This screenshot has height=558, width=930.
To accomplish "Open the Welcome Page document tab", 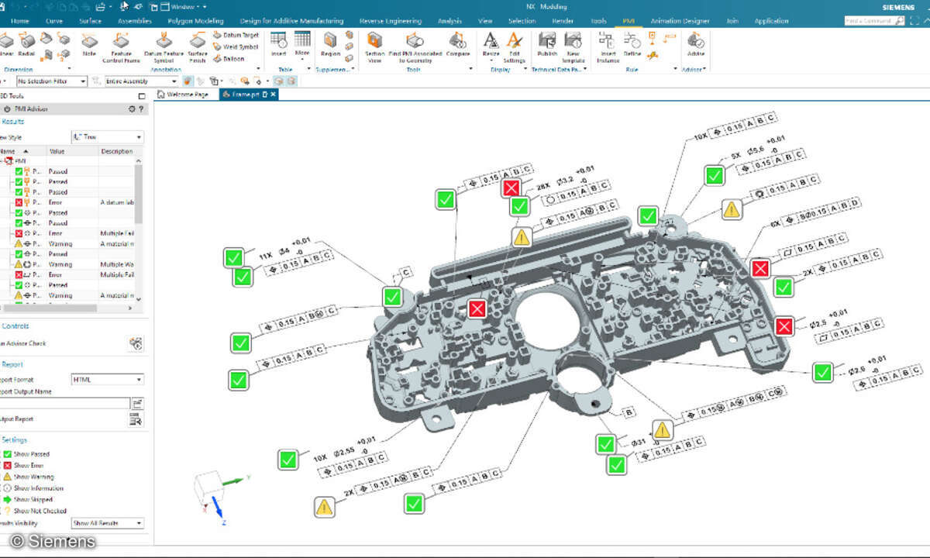I will (x=184, y=95).
